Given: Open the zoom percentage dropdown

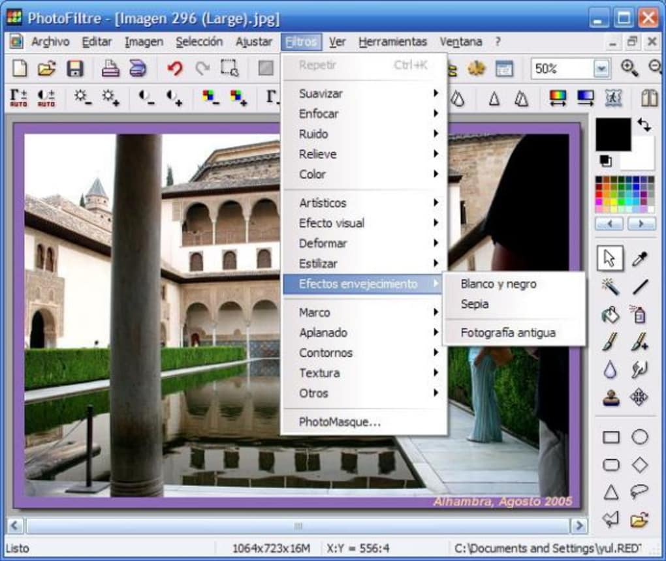Looking at the screenshot, I should [x=602, y=68].
